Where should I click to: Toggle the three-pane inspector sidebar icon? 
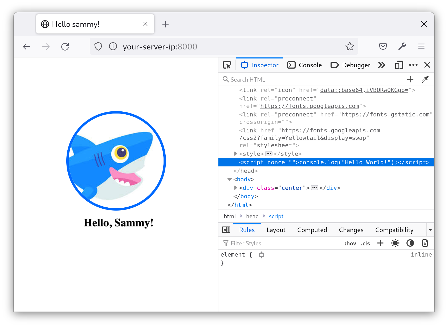[x=226, y=230]
